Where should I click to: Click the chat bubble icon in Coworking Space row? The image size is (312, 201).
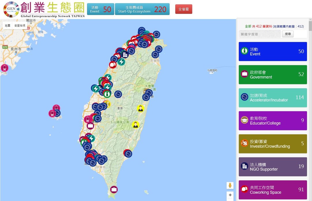coord(244,189)
